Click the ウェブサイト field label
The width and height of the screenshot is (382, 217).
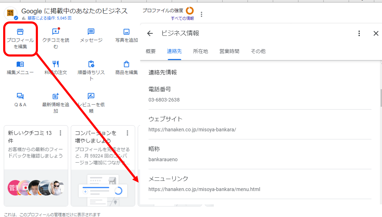tap(165, 119)
